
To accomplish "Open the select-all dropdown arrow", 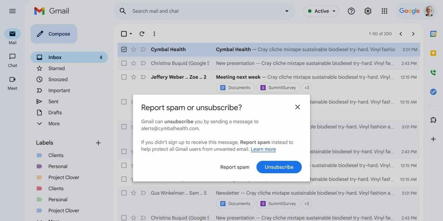I will click(x=130, y=34).
